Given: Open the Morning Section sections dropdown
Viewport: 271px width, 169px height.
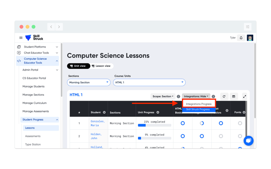Looking at the screenshot, I should pos(89,82).
